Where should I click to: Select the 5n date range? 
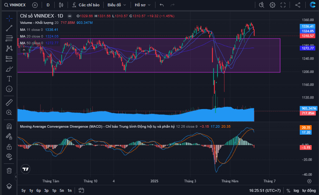click(x=62, y=190)
